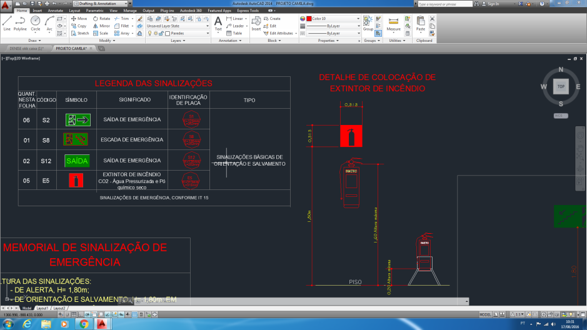The width and height of the screenshot is (587, 330).
Task: Switch to the Annotate ribbon tab
Action: [55, 11]
